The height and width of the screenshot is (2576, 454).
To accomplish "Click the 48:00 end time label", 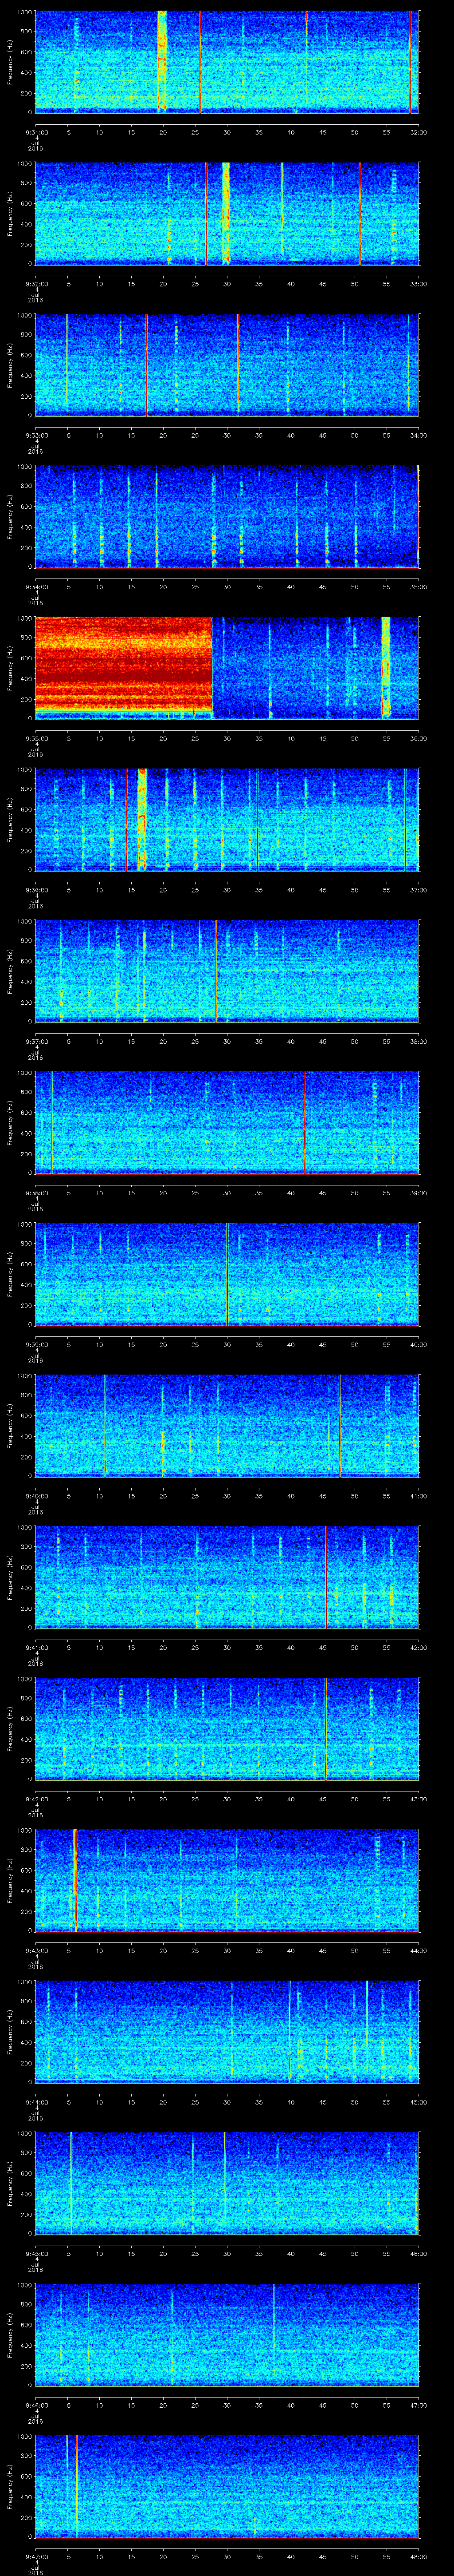I will click(x=418, y=2556).
